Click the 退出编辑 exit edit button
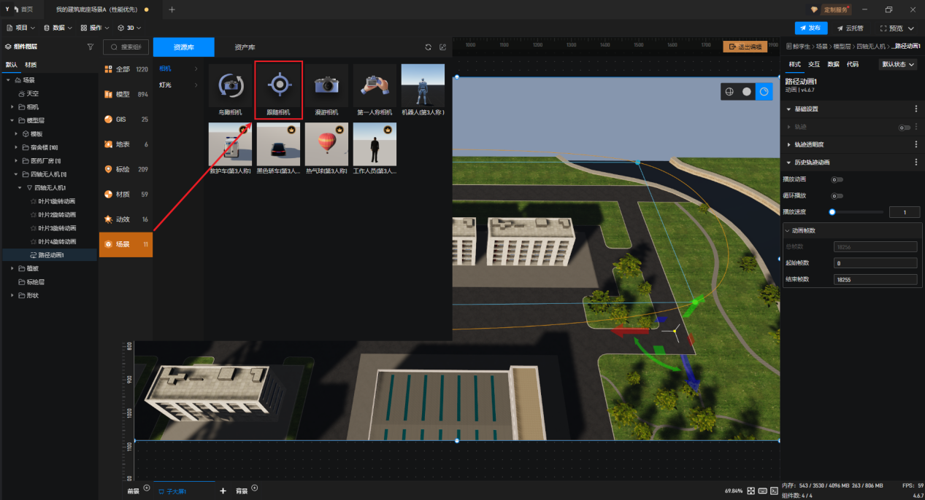The height and width of the screenshot is (500, 925). point(745,47)
